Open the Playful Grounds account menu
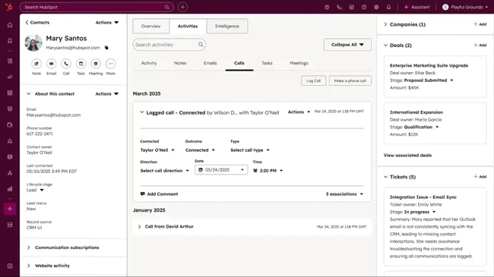 pyautogui.click(x=465, y=7)
